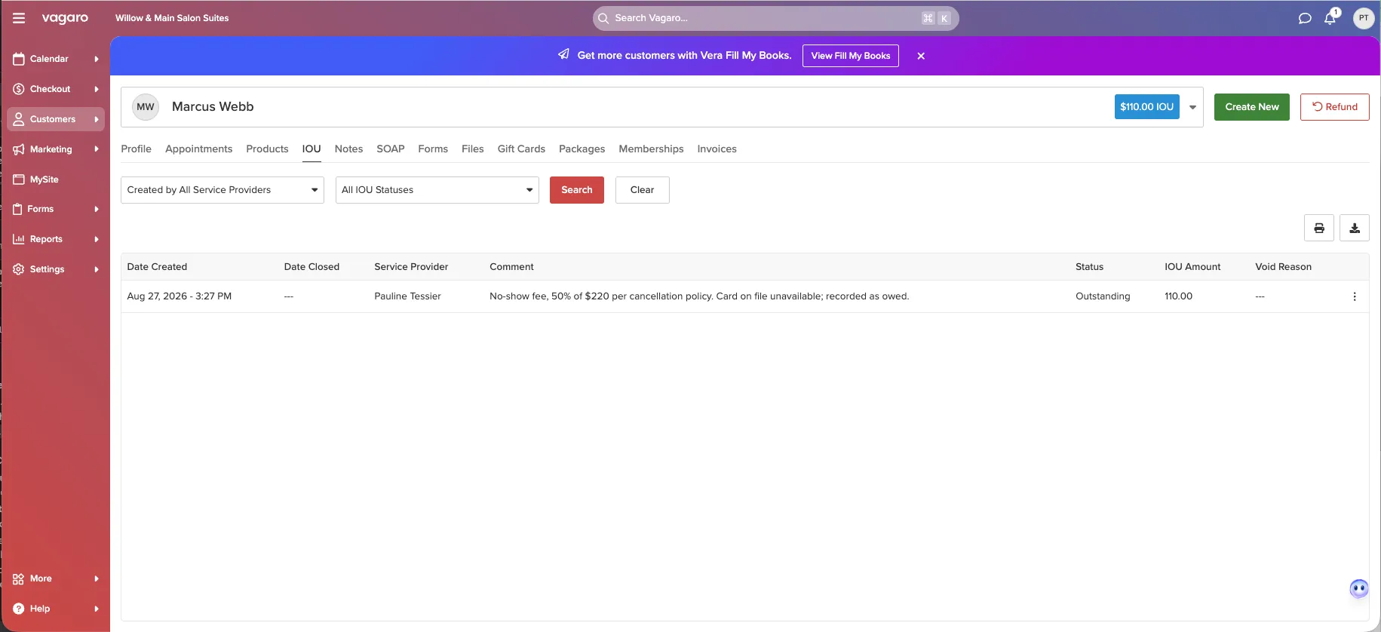Expand the More submenu arrow
The image size is (1381, 632).
[97, 578]
